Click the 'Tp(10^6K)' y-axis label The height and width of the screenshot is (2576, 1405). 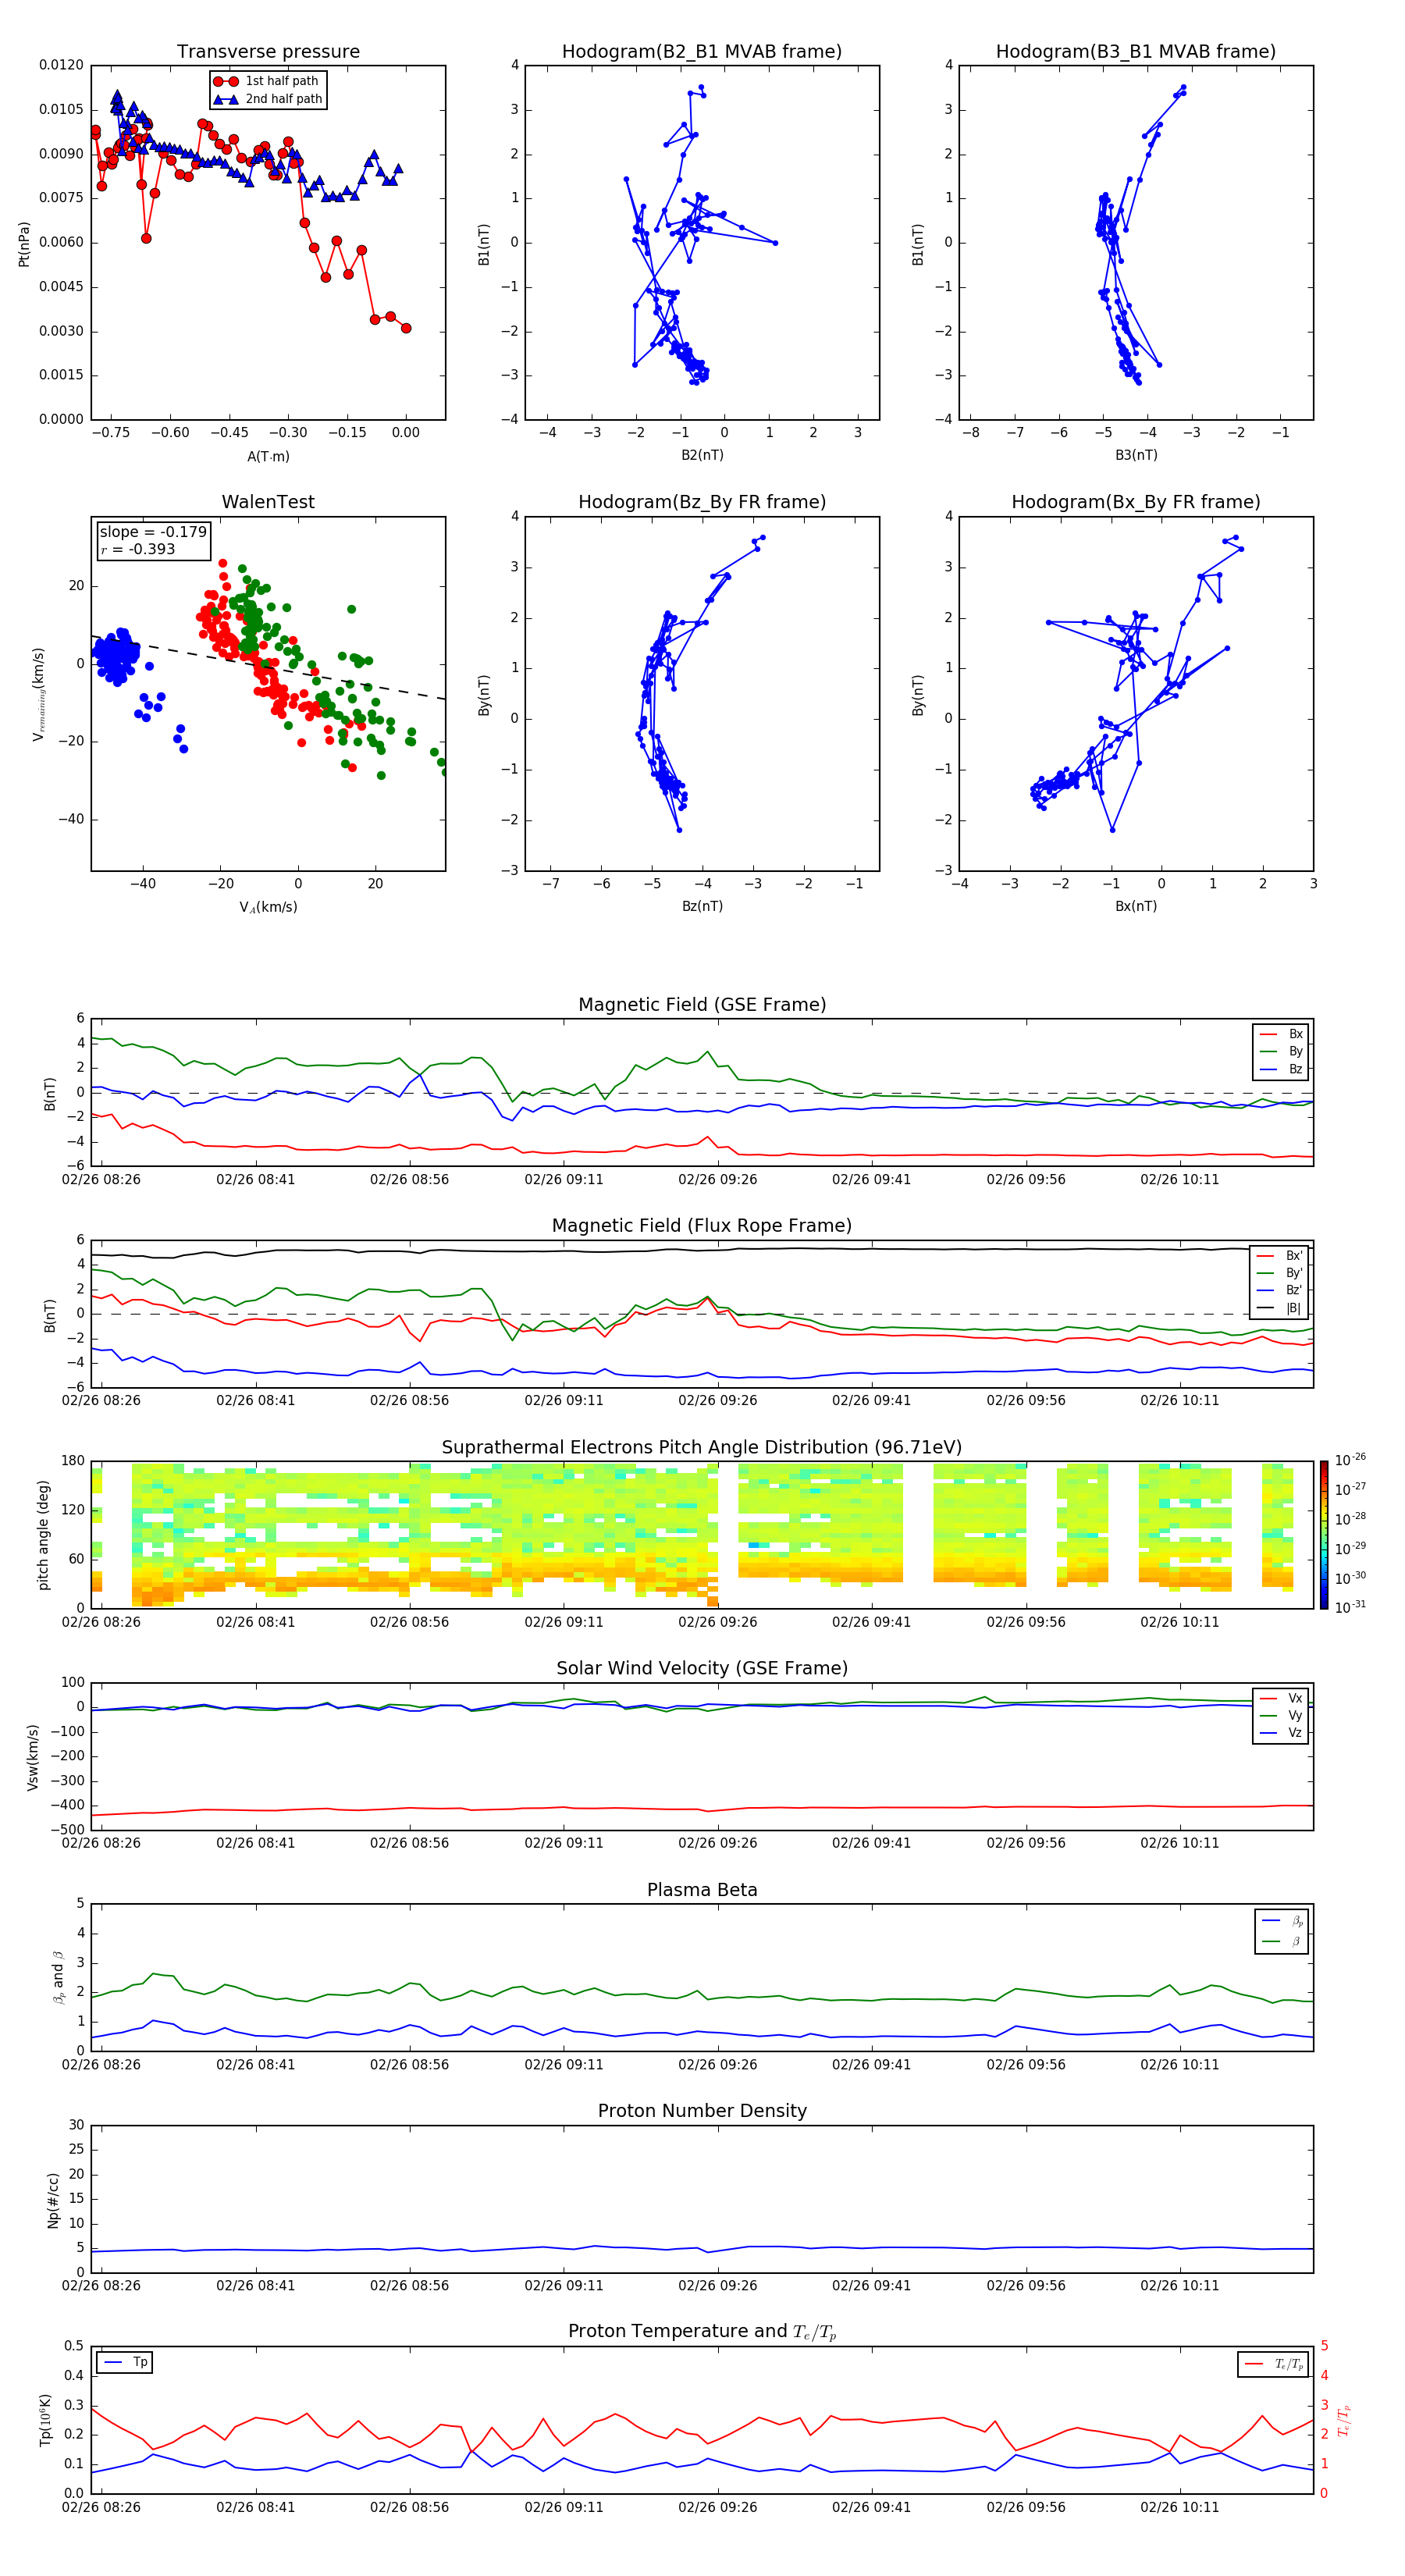(45, 2420)
